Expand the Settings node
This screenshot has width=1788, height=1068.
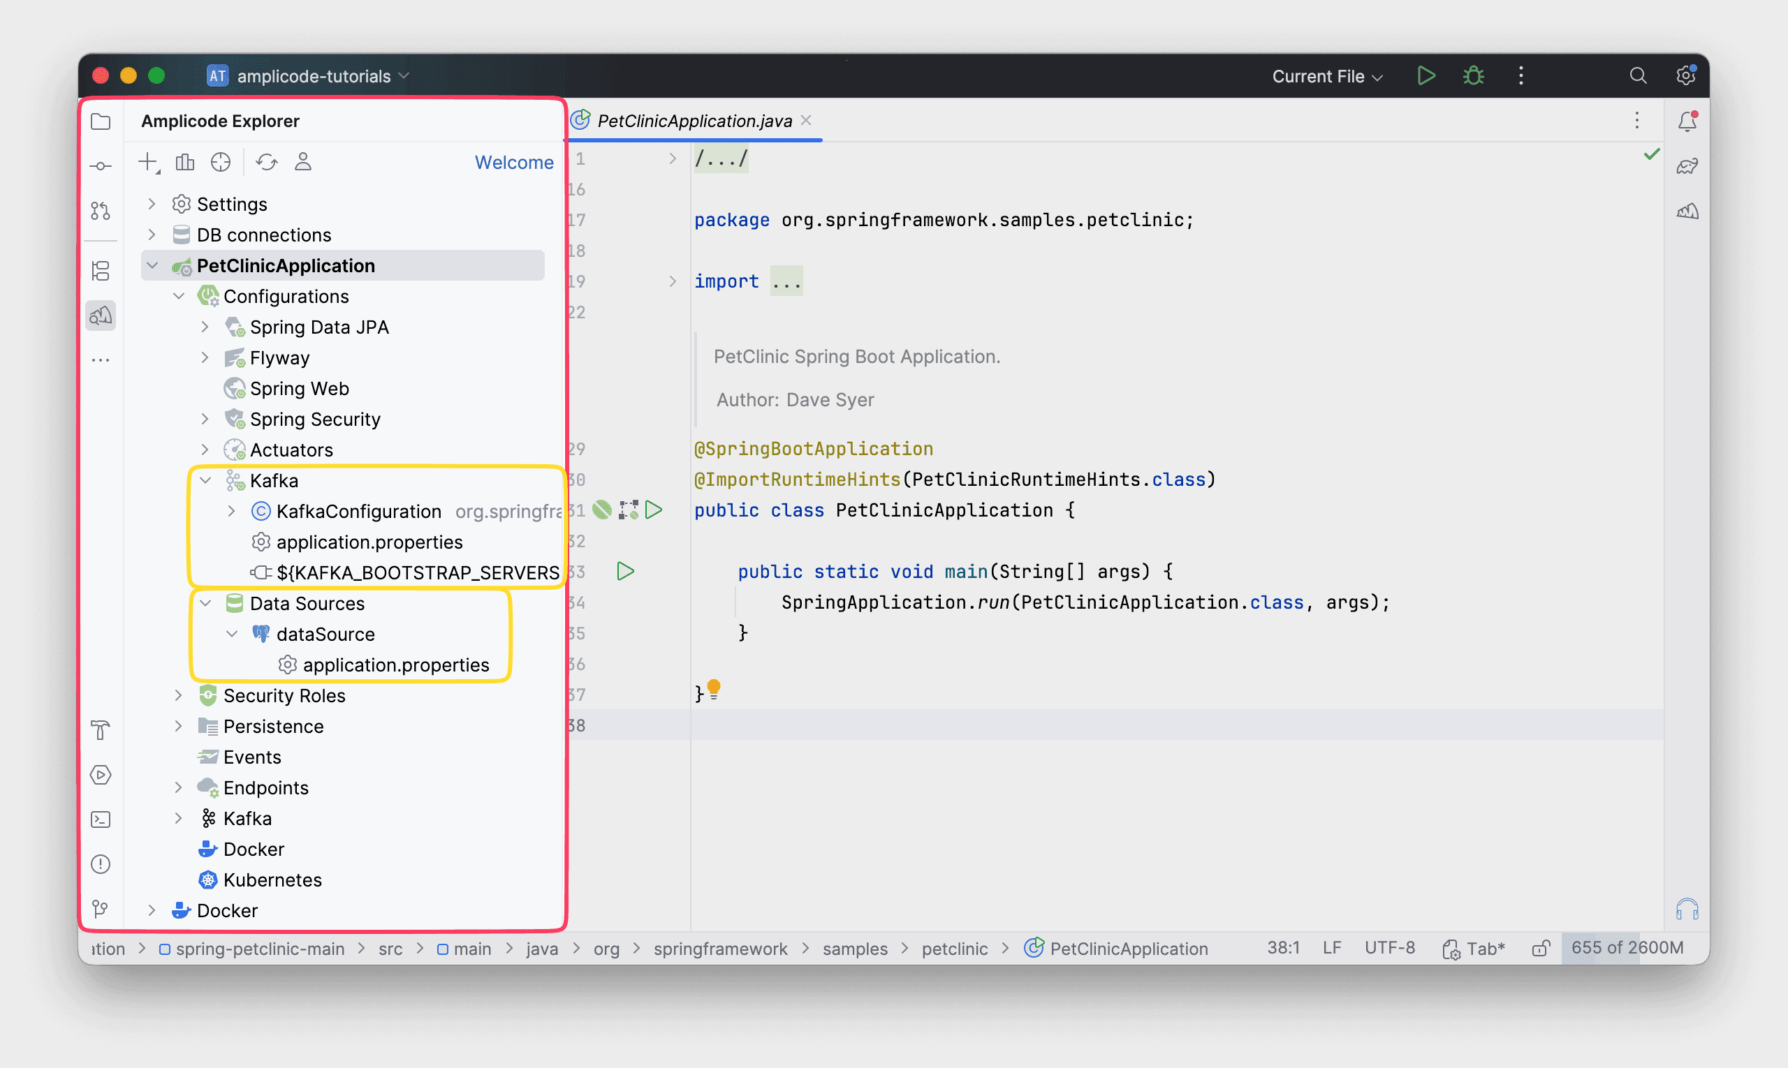pos(152,205)
